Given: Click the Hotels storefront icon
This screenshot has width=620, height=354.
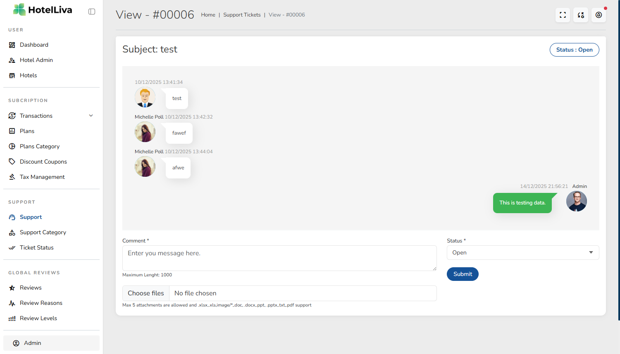Looking at the screenshot, I should (x=12, y=76).
